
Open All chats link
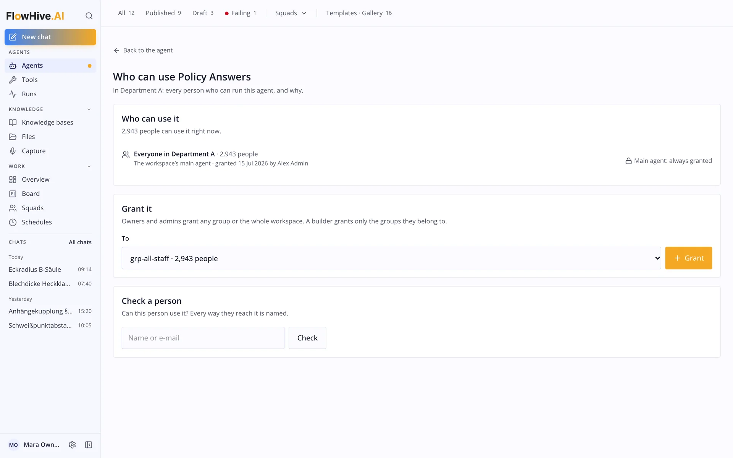80,242
